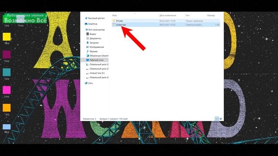The height and width of the screenshot is (156, 278).
Task: Switch to large icons view in status bar
Action: tap(221, 119)
